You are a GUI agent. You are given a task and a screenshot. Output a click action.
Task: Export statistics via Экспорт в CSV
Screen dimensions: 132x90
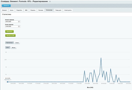tap(10, 36)
